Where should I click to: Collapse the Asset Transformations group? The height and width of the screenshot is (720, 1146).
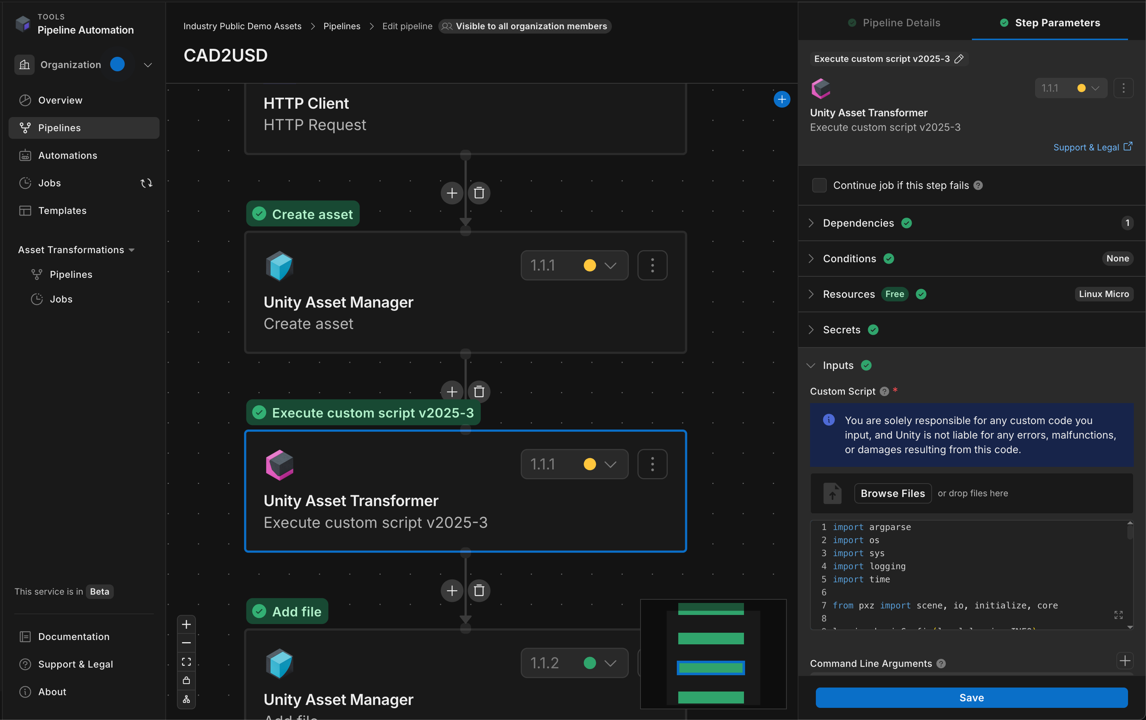76,249
